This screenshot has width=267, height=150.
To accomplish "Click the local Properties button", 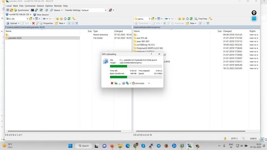I will point(46,23).
